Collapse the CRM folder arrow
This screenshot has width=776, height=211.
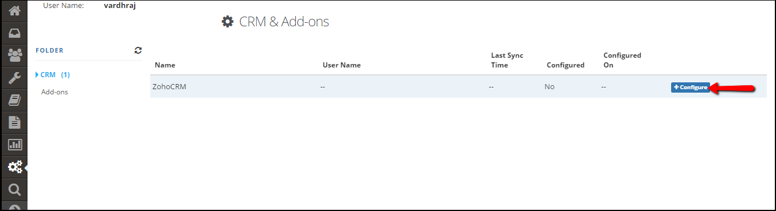coord(37,75)
